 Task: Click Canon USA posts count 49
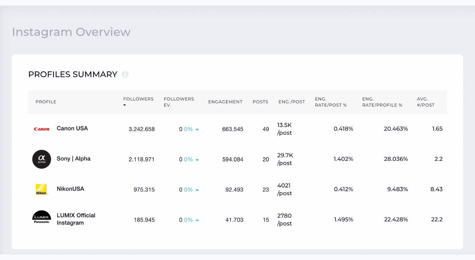coord(266,129)
